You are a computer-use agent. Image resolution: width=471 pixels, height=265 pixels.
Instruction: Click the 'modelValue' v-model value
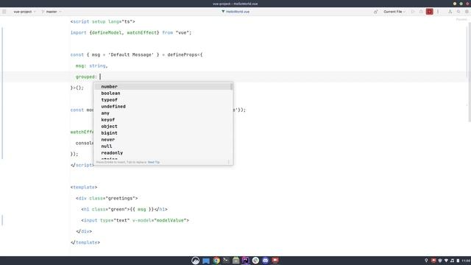pos(169,220)
